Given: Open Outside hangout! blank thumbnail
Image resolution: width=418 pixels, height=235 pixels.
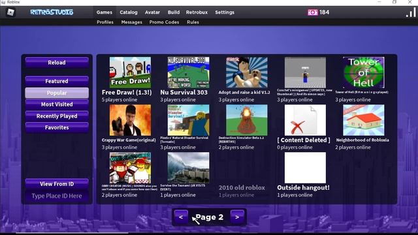Looking at the screenshot, I should [305, 168].
